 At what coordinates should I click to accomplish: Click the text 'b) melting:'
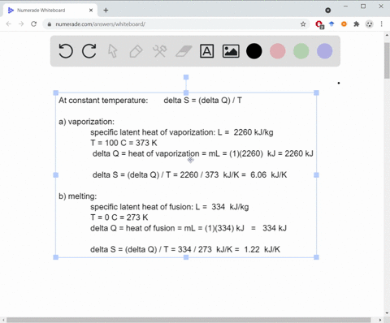click(x=77, y=196)
